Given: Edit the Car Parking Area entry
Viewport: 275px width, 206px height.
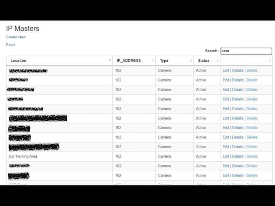Looking at the screenshot, I should click(x=226, y=157).
